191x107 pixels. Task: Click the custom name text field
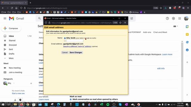(75, 41)
